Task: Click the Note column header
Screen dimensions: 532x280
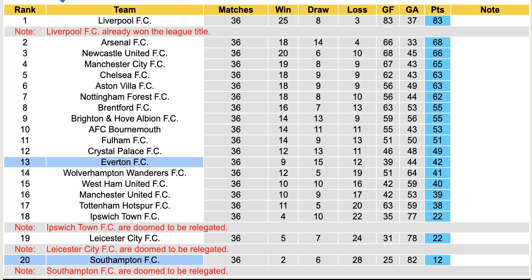Action: click(490, 10)
